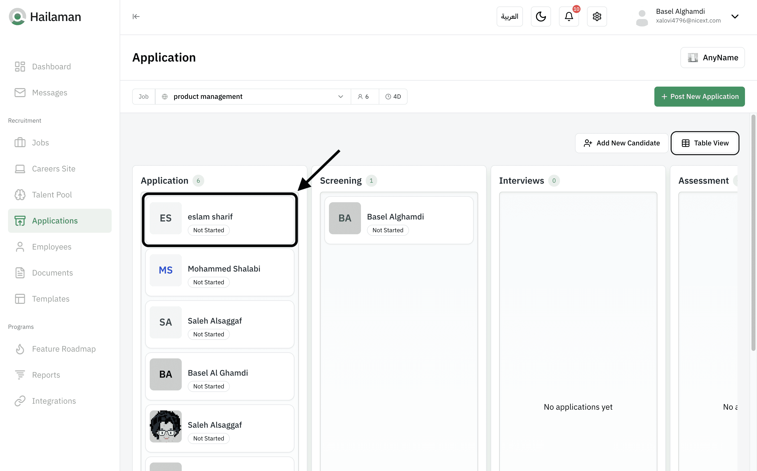Open the Talent Pool brain icon
Viewport: 757px width, 471px height.
click(x=20, y=195)
